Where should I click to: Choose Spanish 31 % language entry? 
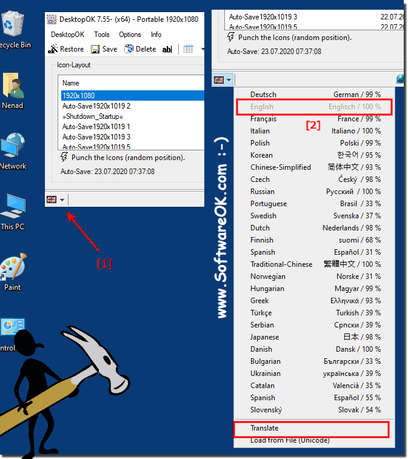click(x=315, y=252)
